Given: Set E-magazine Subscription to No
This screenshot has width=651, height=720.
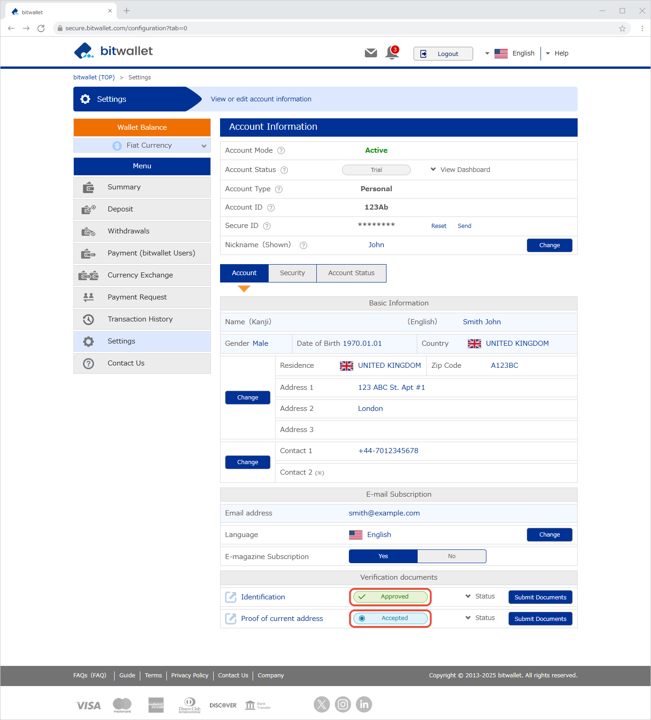Looking at the screenshot, I should pyautogui.click(x=452, y=556).
